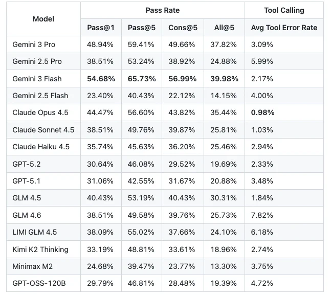
Task: Select the Avg Tool Error Rate header
Action: (x=284, y=28)
